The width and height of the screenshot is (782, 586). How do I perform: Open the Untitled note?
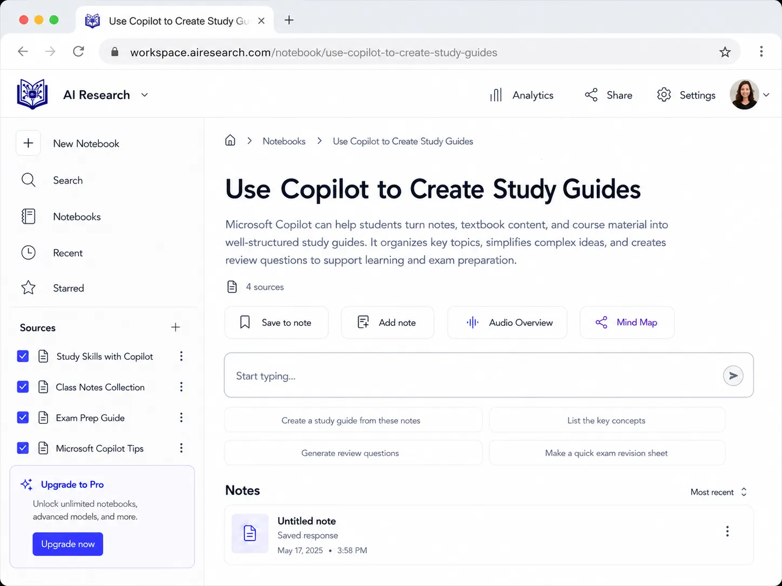(489, 535)
